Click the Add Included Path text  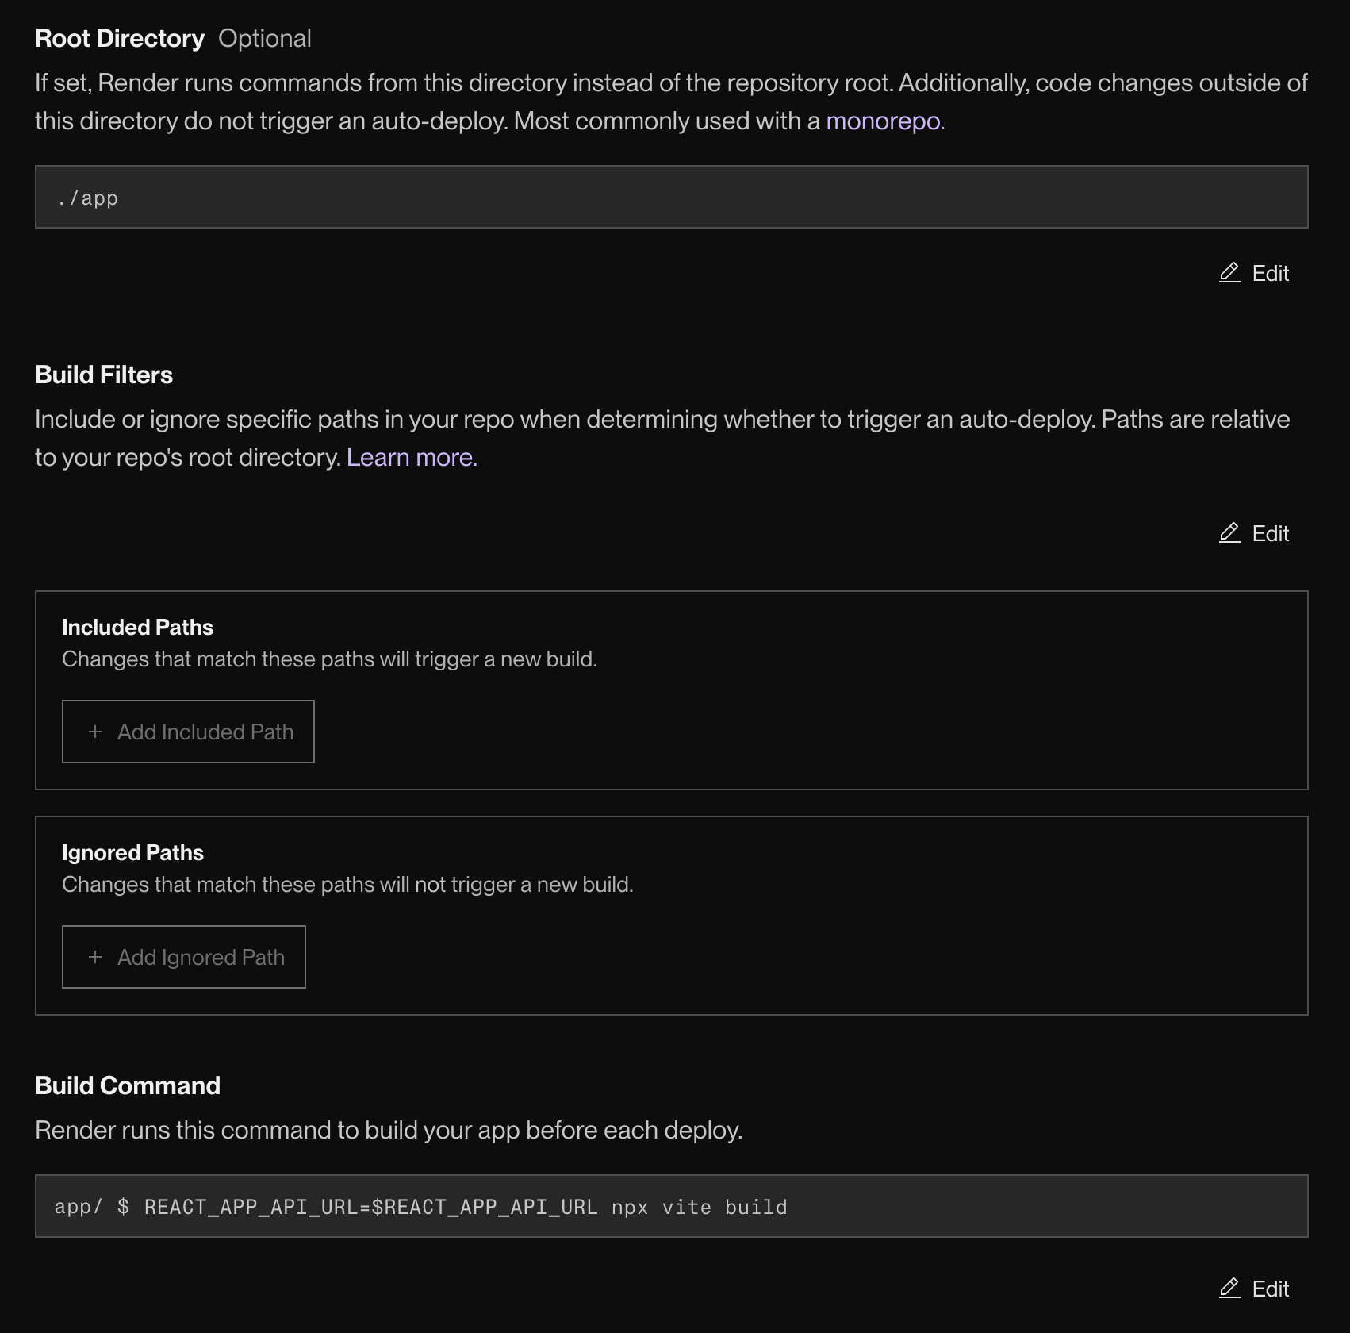point(205,732)
